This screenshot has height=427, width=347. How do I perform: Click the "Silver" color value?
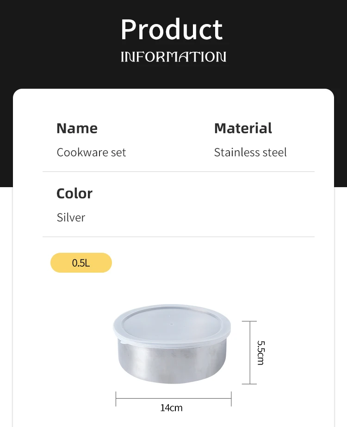[71, 218]
